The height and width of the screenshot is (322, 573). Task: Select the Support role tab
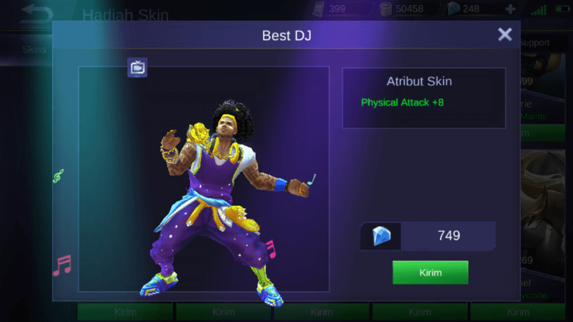(x=535, y=43)
